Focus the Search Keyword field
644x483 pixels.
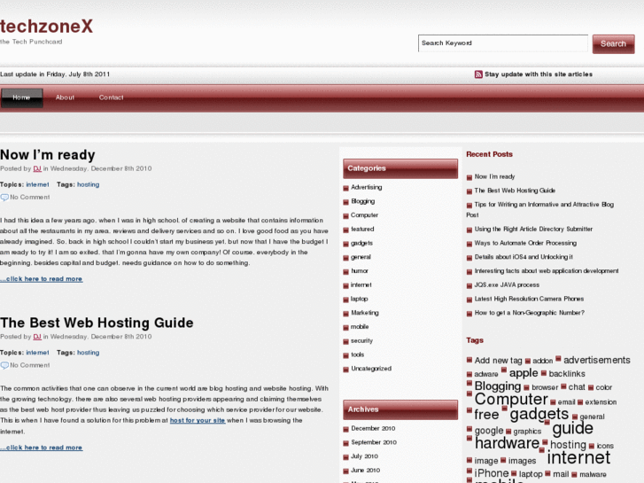pos(503,43)
